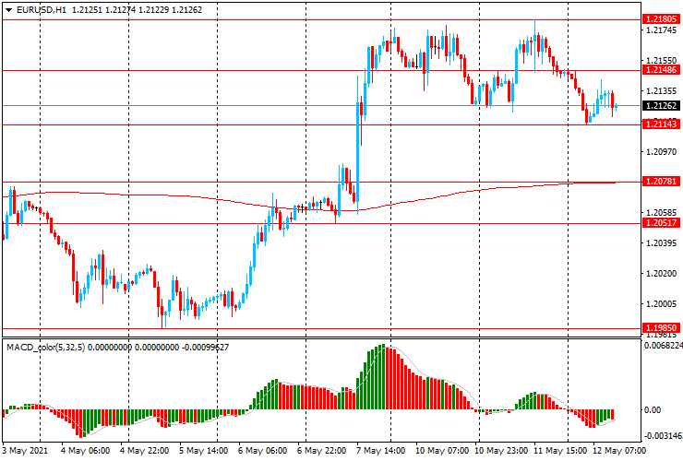Select the 1.21143 support level label
The image size is (683, 461).
(661, 124)
